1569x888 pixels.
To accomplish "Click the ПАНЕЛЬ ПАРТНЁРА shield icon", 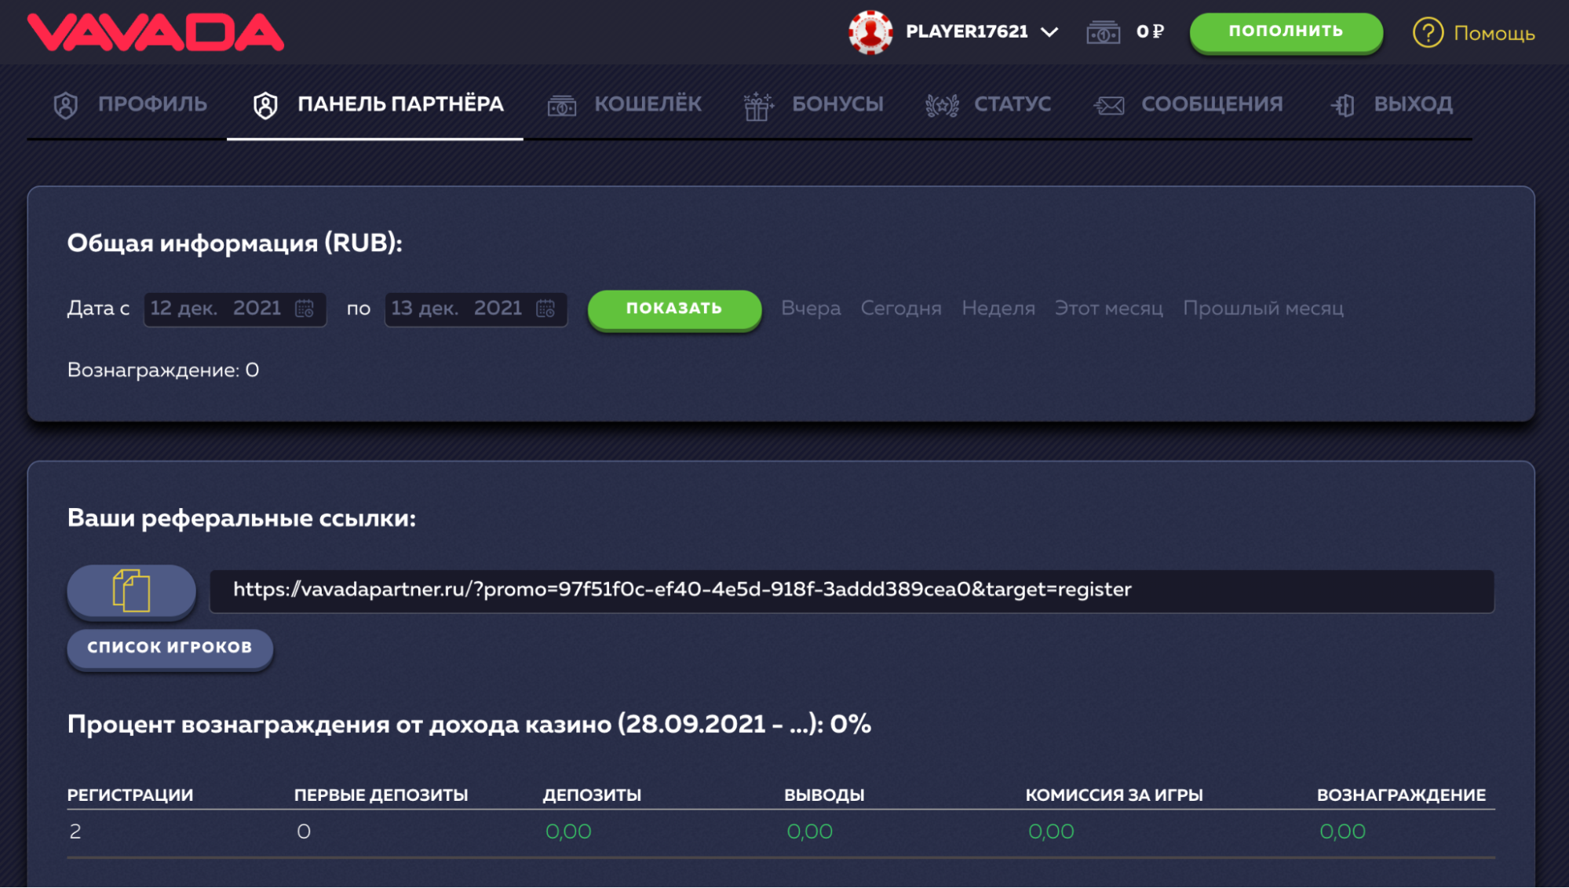I will pyautogui.click(x=265, y=105).
